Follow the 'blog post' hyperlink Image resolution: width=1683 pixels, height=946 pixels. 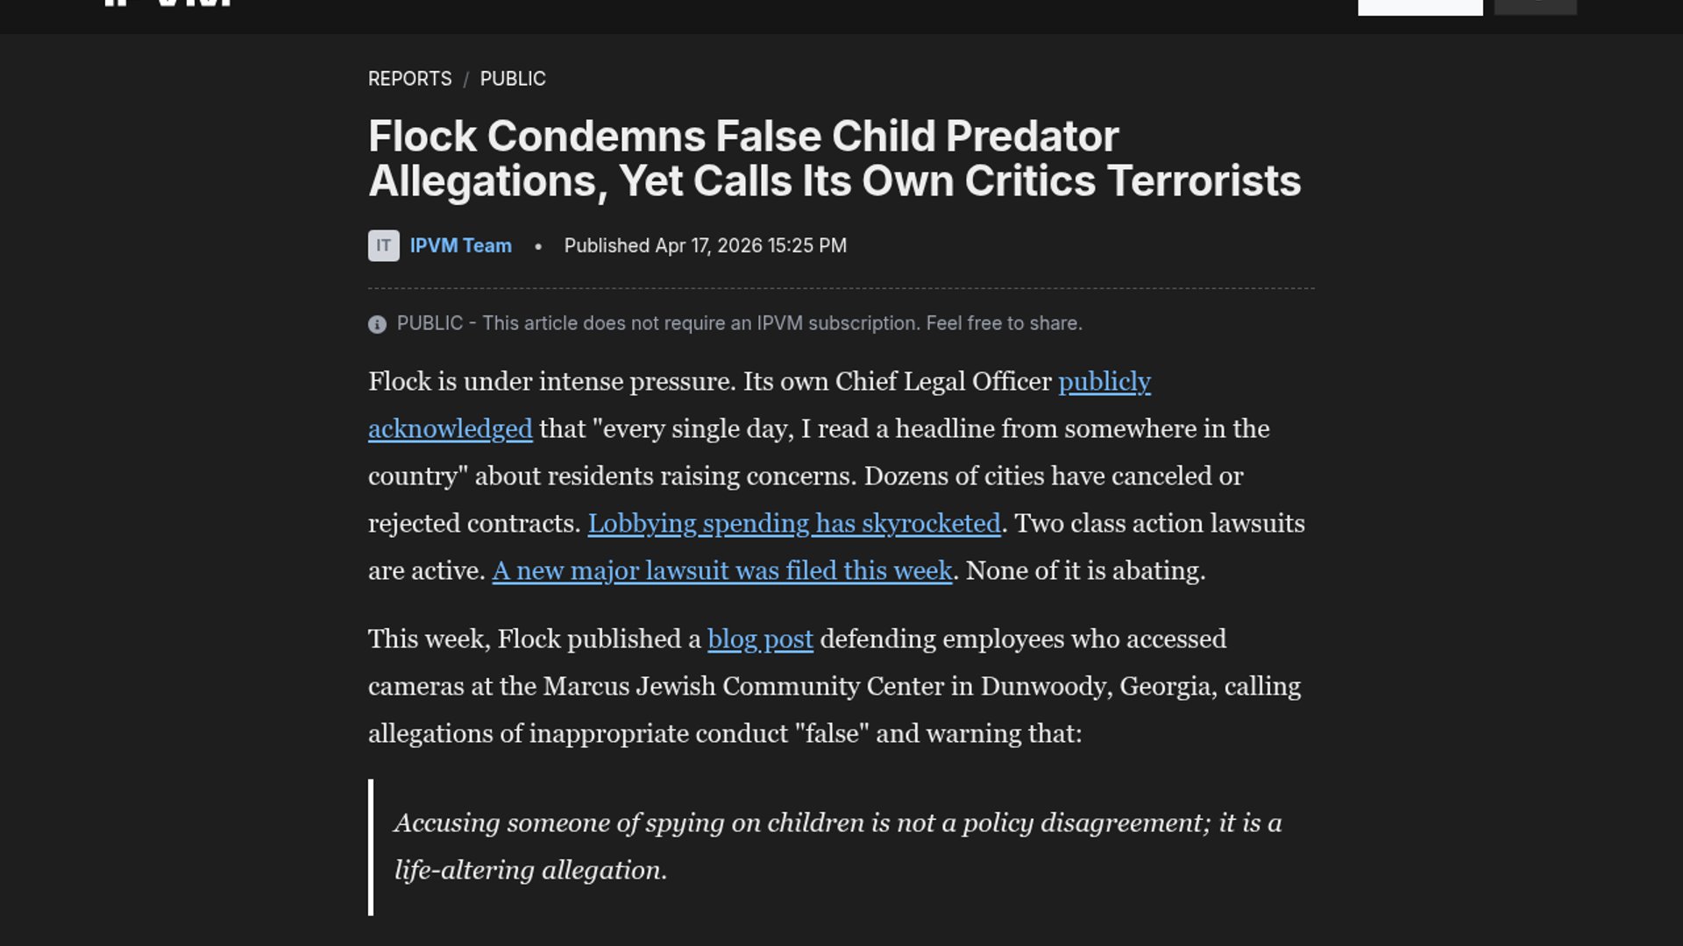(760, 639)
